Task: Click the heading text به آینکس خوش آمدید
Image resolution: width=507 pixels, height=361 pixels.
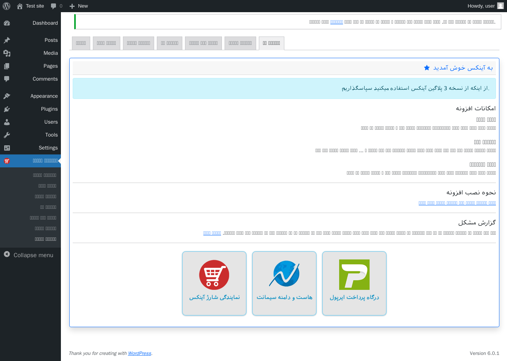Action: point(463,68)
